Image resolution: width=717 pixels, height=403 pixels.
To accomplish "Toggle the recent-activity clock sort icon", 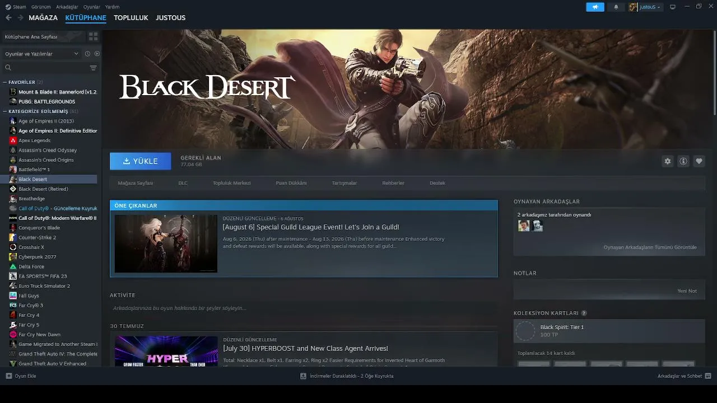I will [x=87, y=54].
